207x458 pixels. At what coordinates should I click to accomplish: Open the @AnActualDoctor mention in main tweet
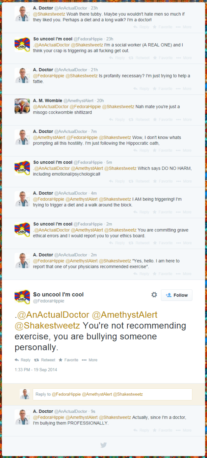(53, 315)
